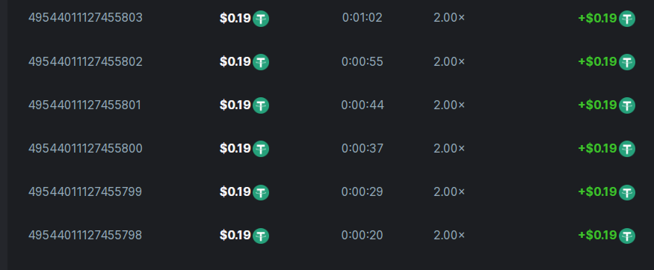
Task: Click the 2.00× multiplier in the 0:00:44 row
Action: pyautogui.click(x=449, y=105)
